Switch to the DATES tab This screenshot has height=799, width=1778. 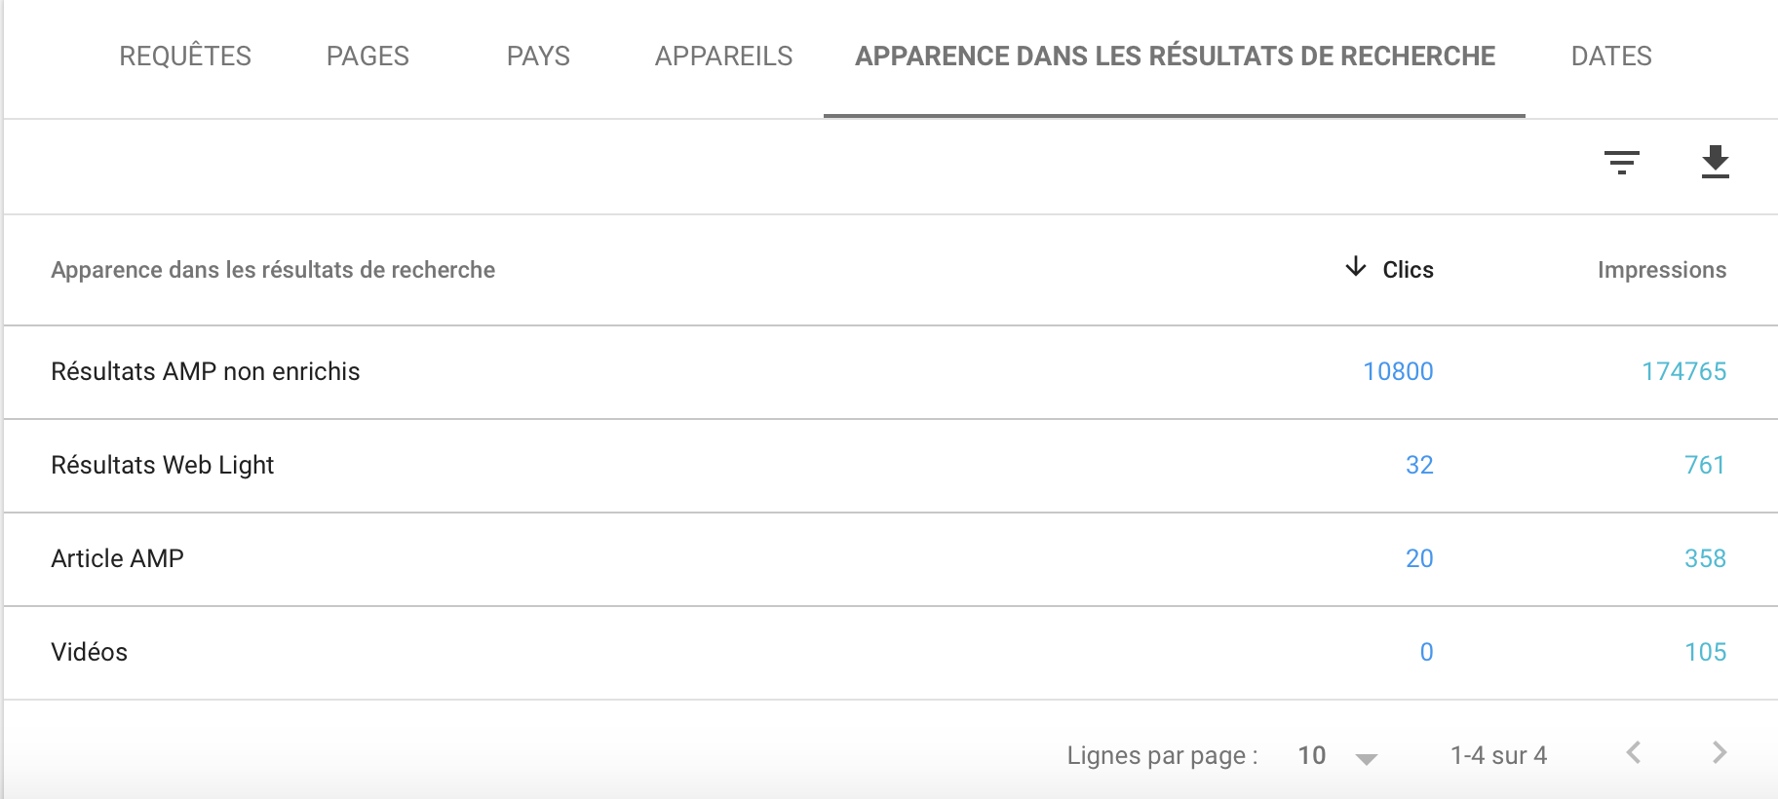tap(1610, 57)
